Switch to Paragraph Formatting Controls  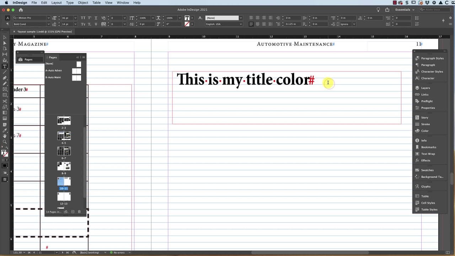coord(7,24)
